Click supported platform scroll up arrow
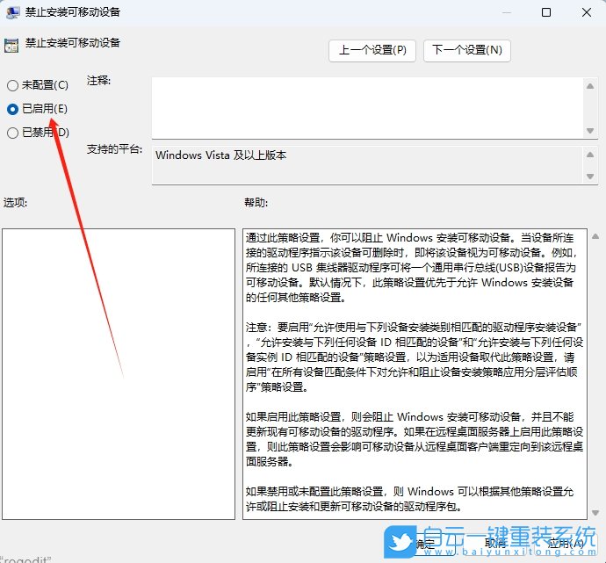This screenshot has width=606, height=563. pos(590,155)
